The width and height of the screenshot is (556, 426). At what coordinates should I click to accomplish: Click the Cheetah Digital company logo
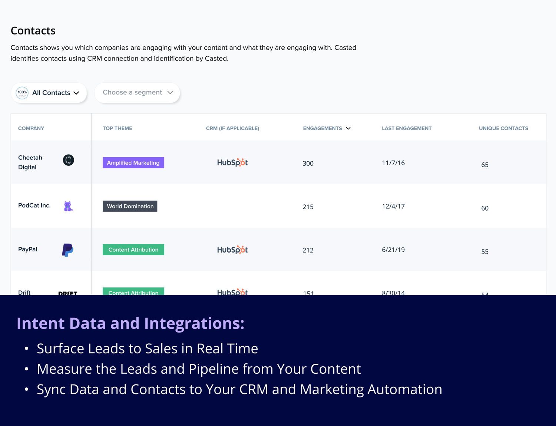pos(68,160)
